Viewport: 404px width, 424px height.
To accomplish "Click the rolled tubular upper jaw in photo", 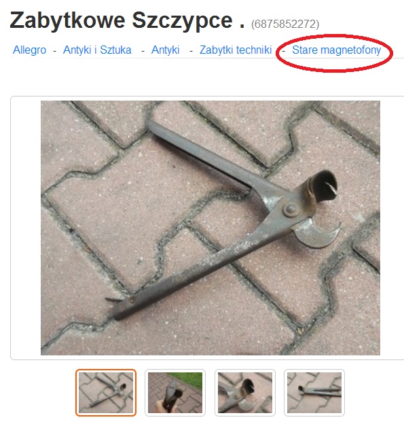I will pyautogui.click(x=322, y=187).
